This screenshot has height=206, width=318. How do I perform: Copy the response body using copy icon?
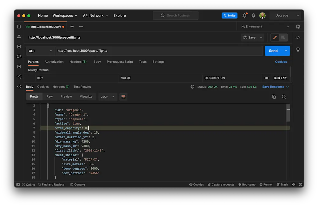pyautogui.click(x=274, y=96)
